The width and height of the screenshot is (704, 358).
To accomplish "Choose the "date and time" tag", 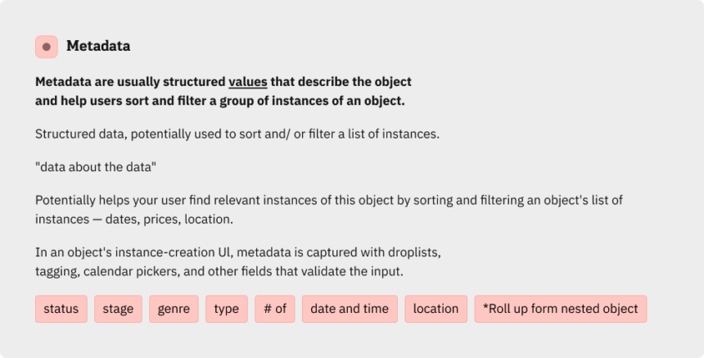I will pyautogui.click(x=350, y=309).
